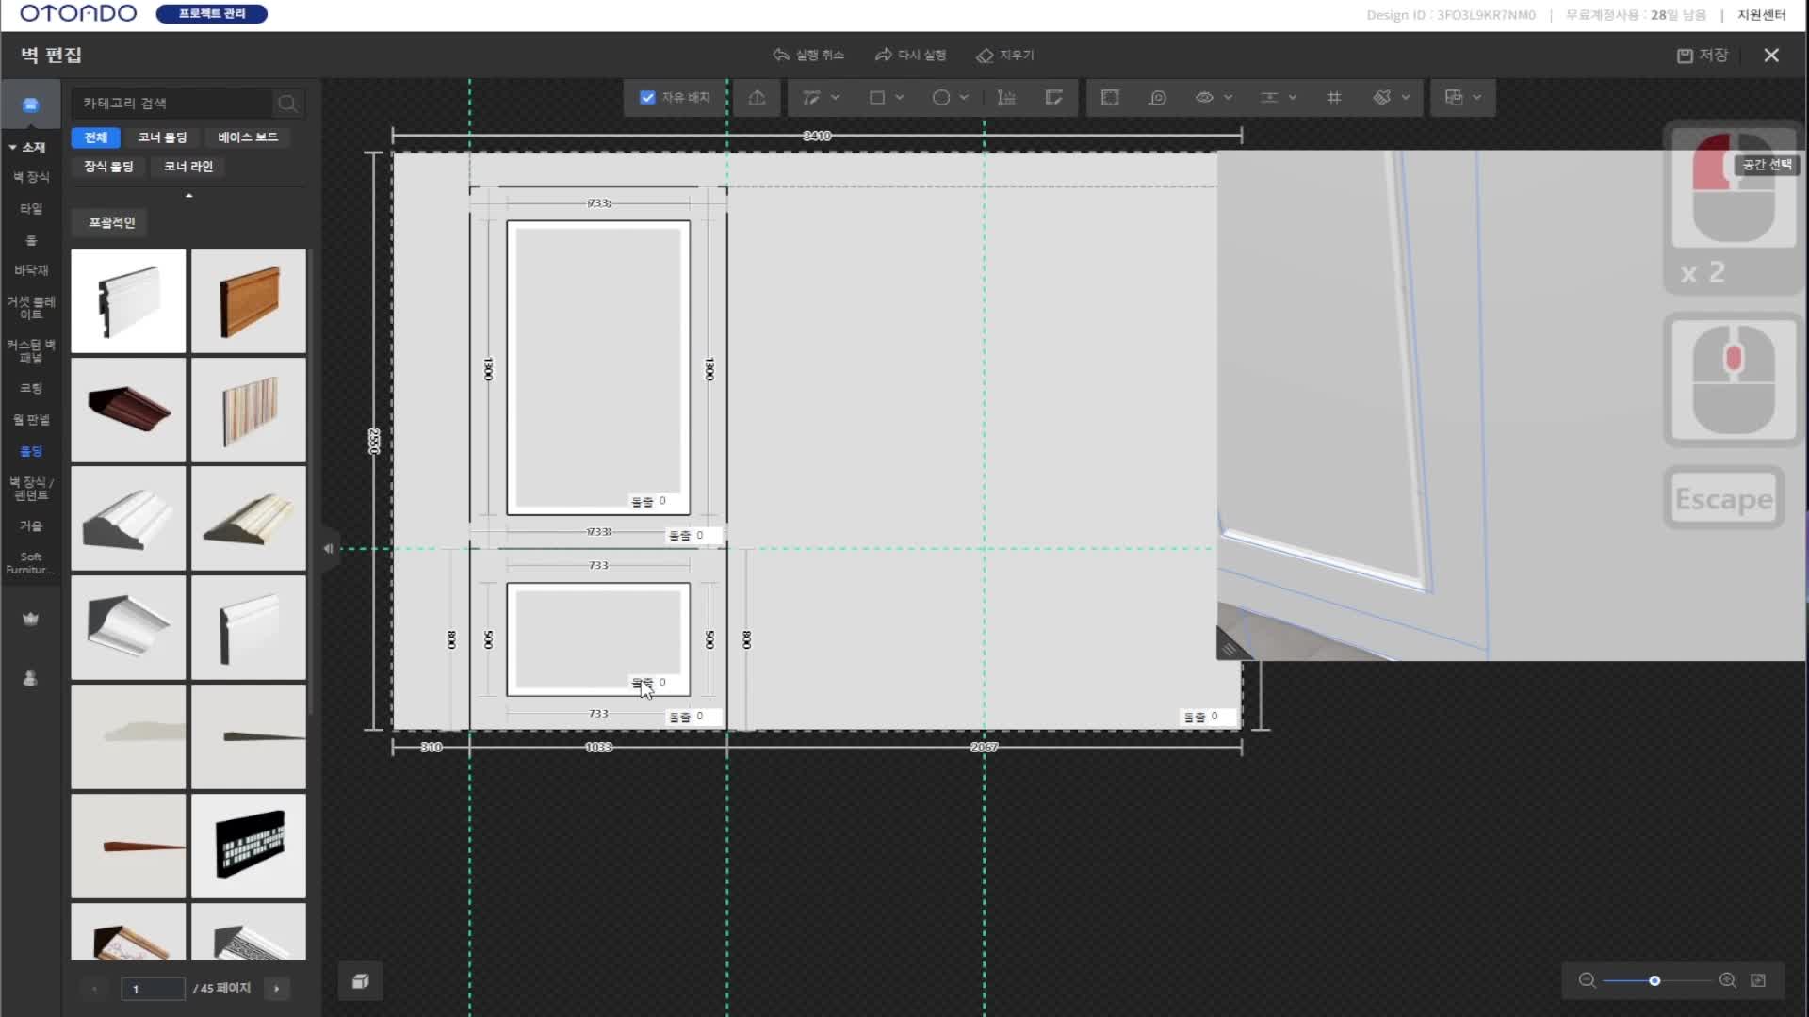Click the crown icon in sidebar
The image size is (1809, 1017).
pyautogui.click(x=30, y=619)
